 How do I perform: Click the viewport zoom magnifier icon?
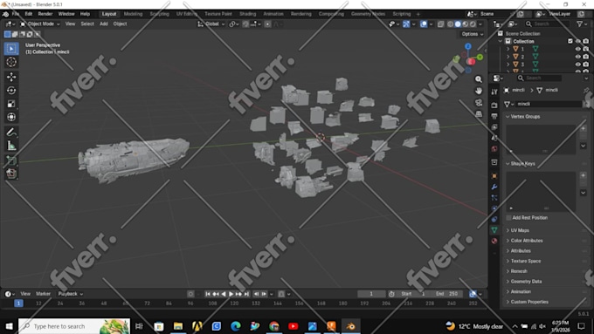tap(479, 79)
